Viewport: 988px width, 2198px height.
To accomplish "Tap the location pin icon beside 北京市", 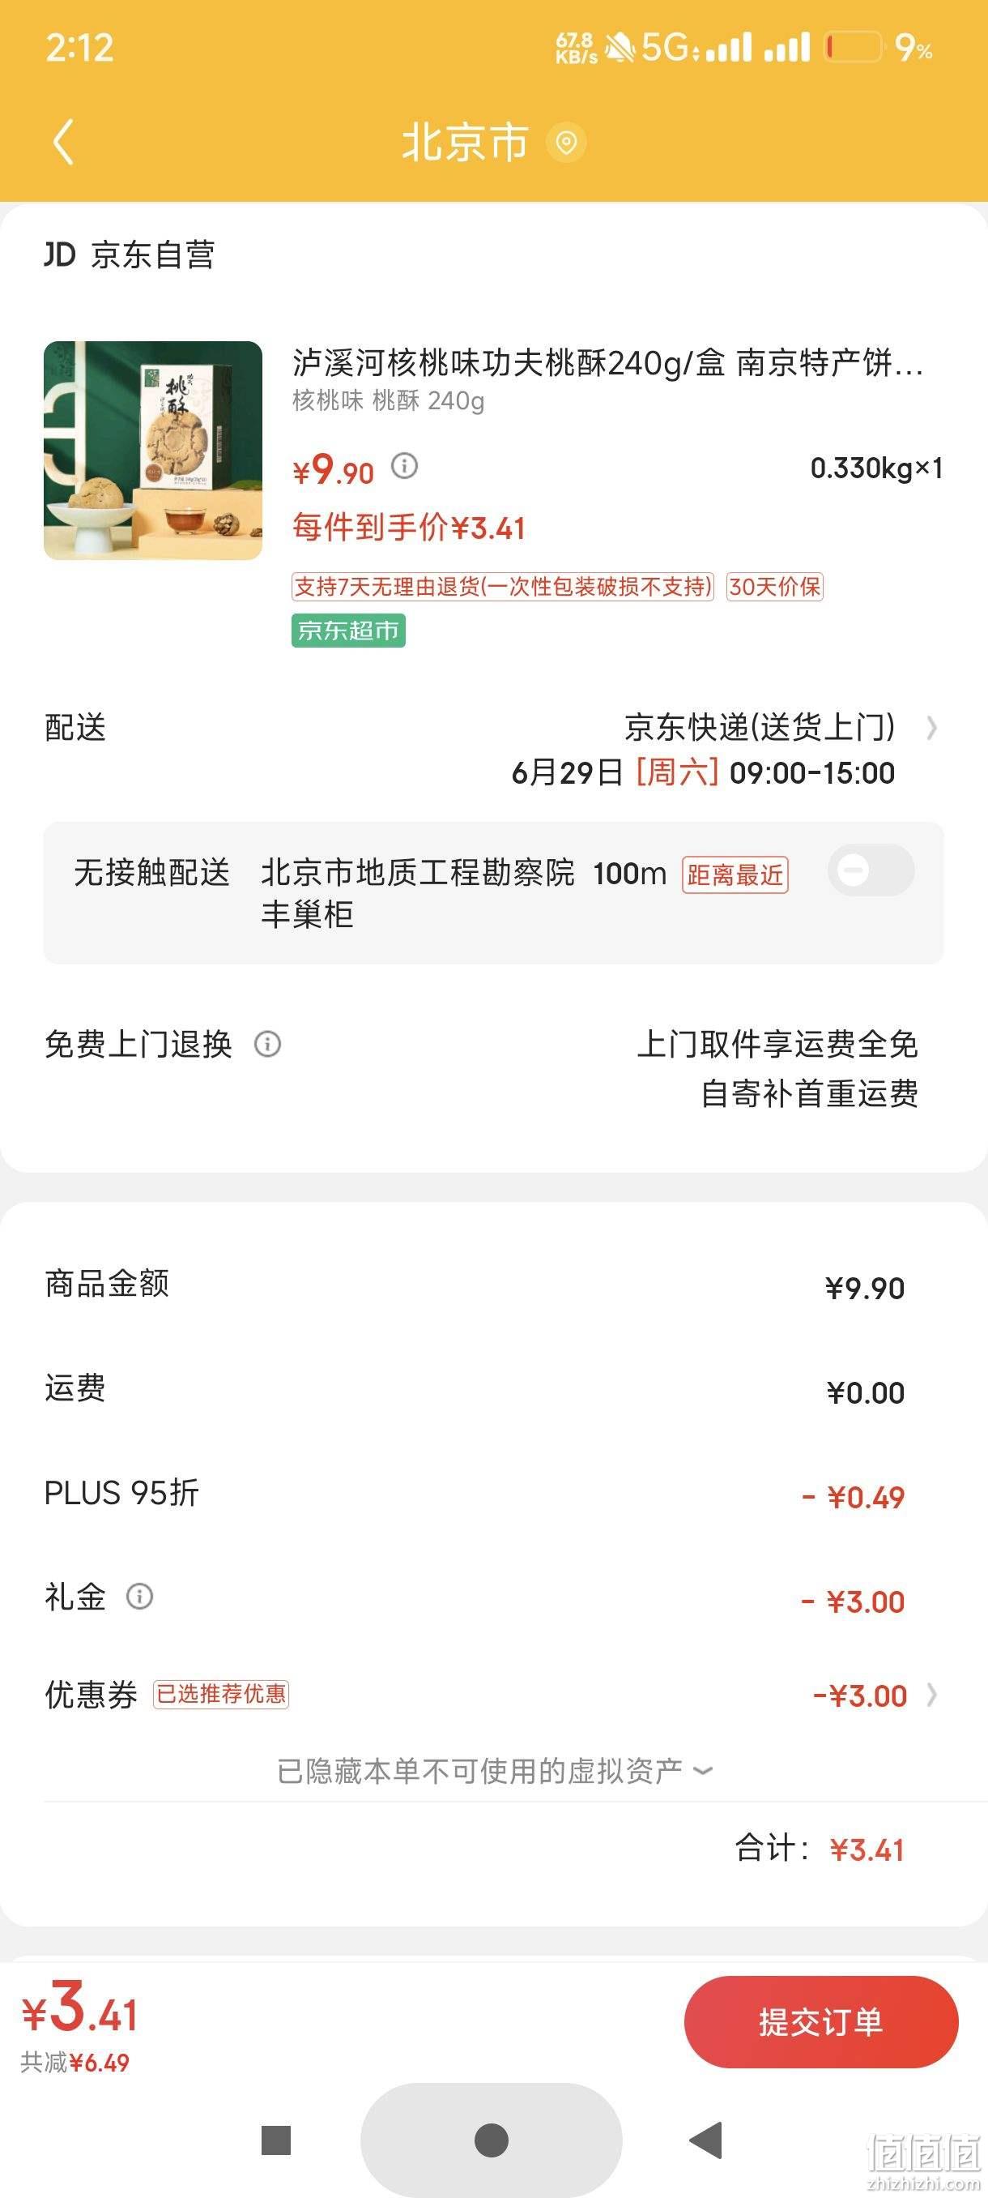I will [566, 142].
